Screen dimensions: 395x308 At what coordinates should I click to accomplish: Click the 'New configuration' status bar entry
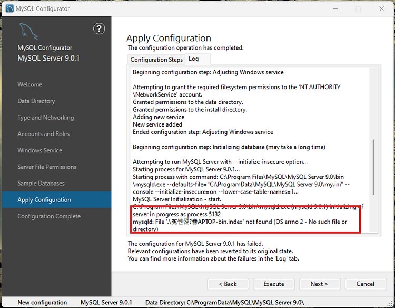pyautogui.click(x=42, y=302)
